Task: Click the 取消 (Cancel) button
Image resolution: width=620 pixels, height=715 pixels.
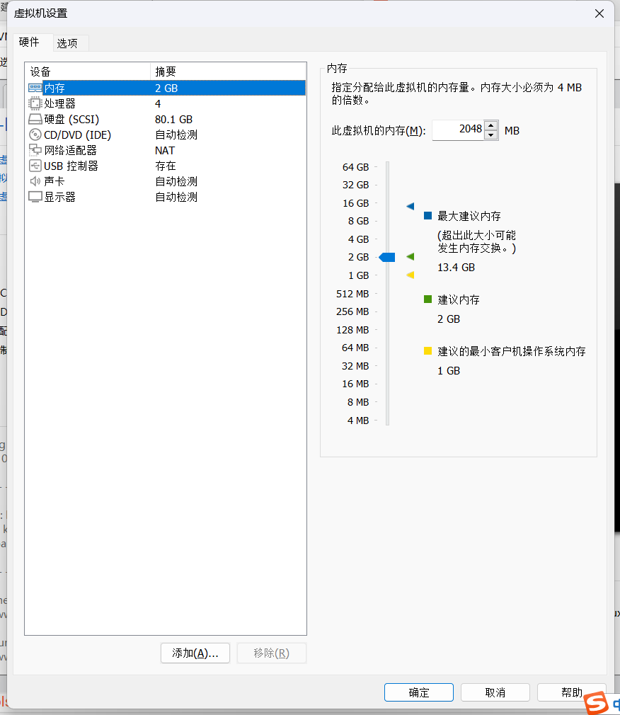Action: pos(495,692)
